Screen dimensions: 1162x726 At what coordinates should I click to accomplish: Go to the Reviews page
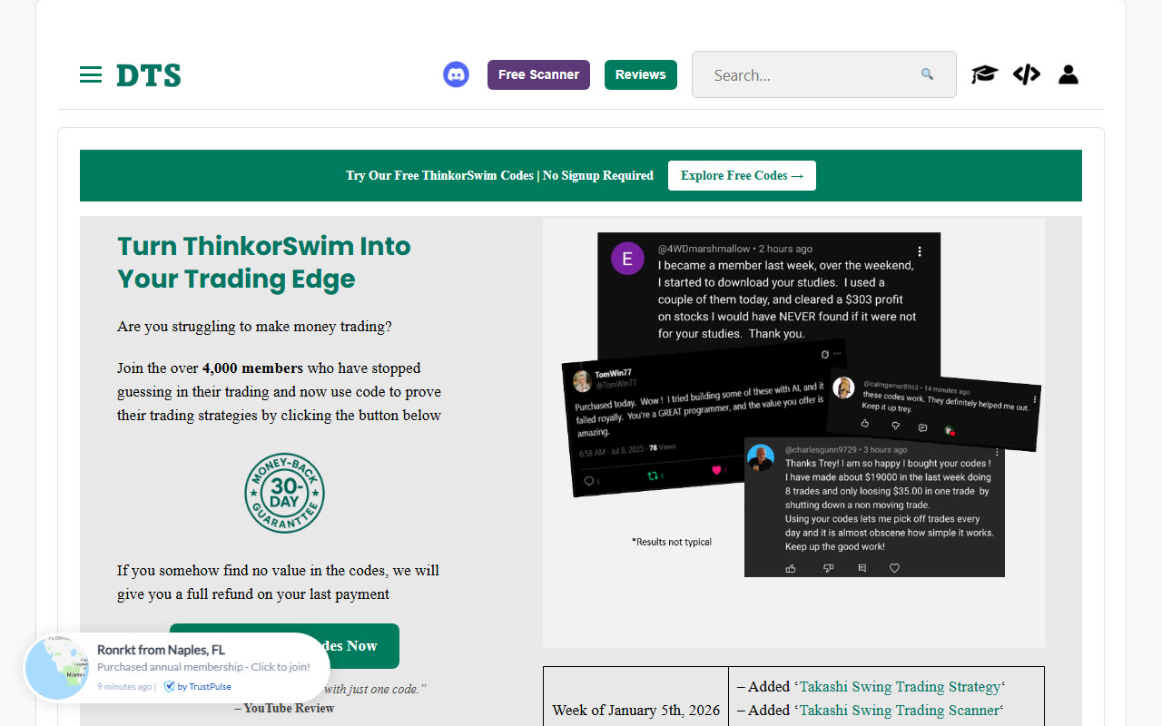pyautogui.click(x=641, y=74)
